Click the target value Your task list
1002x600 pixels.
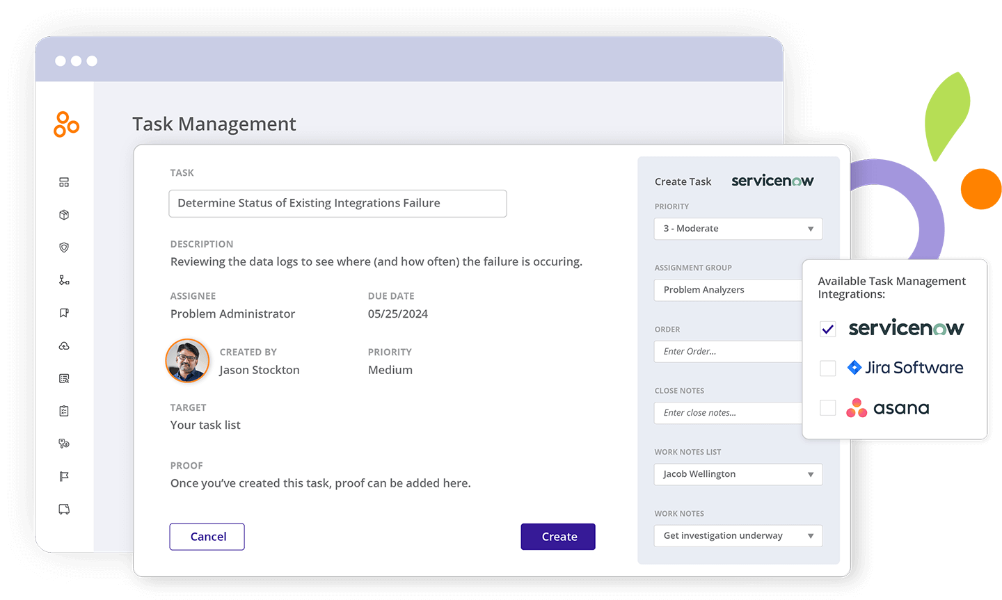(205, 425)
